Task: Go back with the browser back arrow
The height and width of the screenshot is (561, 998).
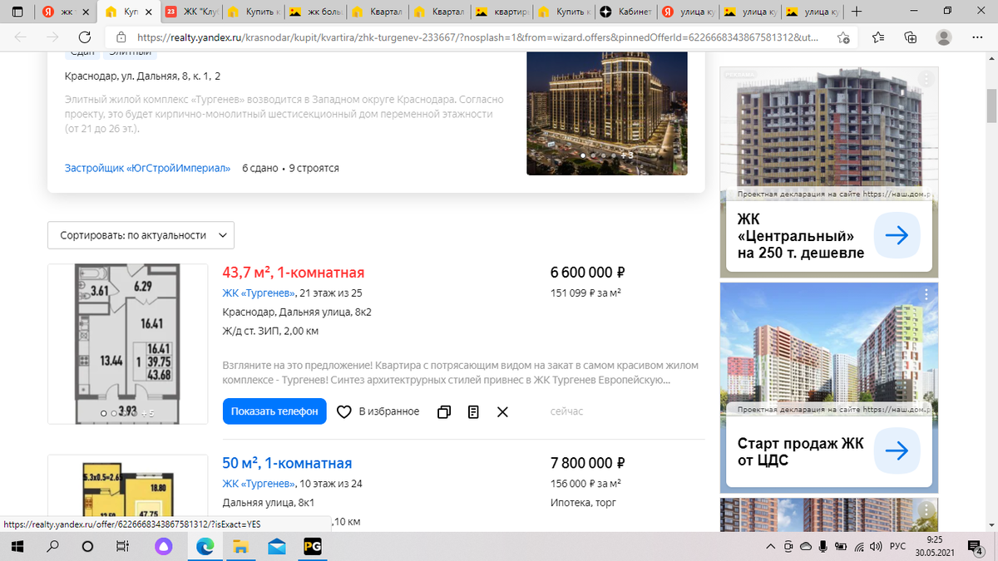Action: tap(21, 37)
